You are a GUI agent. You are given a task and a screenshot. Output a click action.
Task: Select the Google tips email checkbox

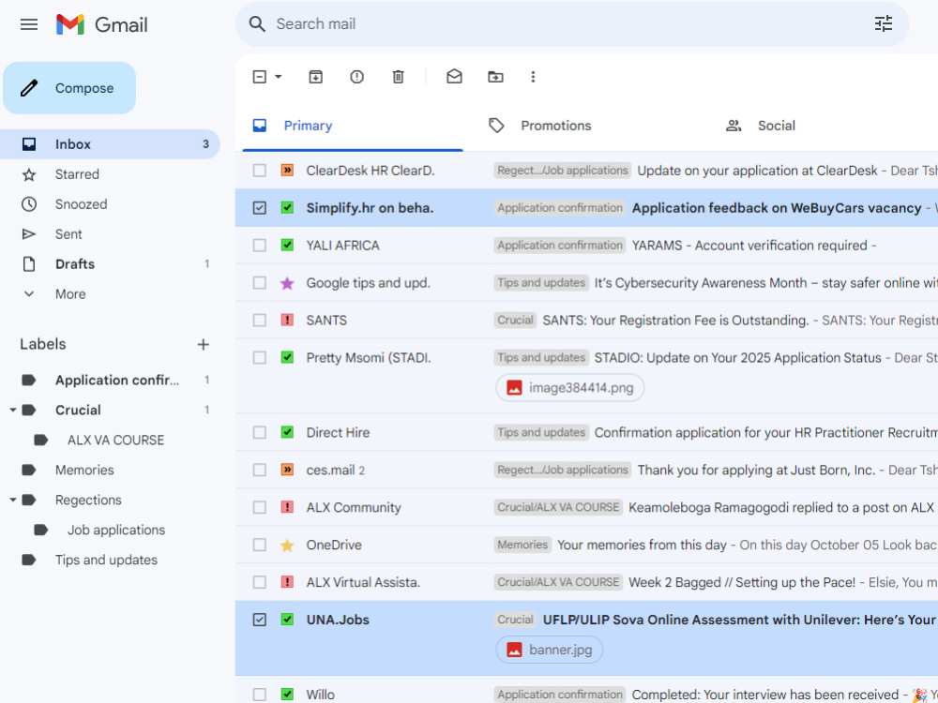coord(259,283)
